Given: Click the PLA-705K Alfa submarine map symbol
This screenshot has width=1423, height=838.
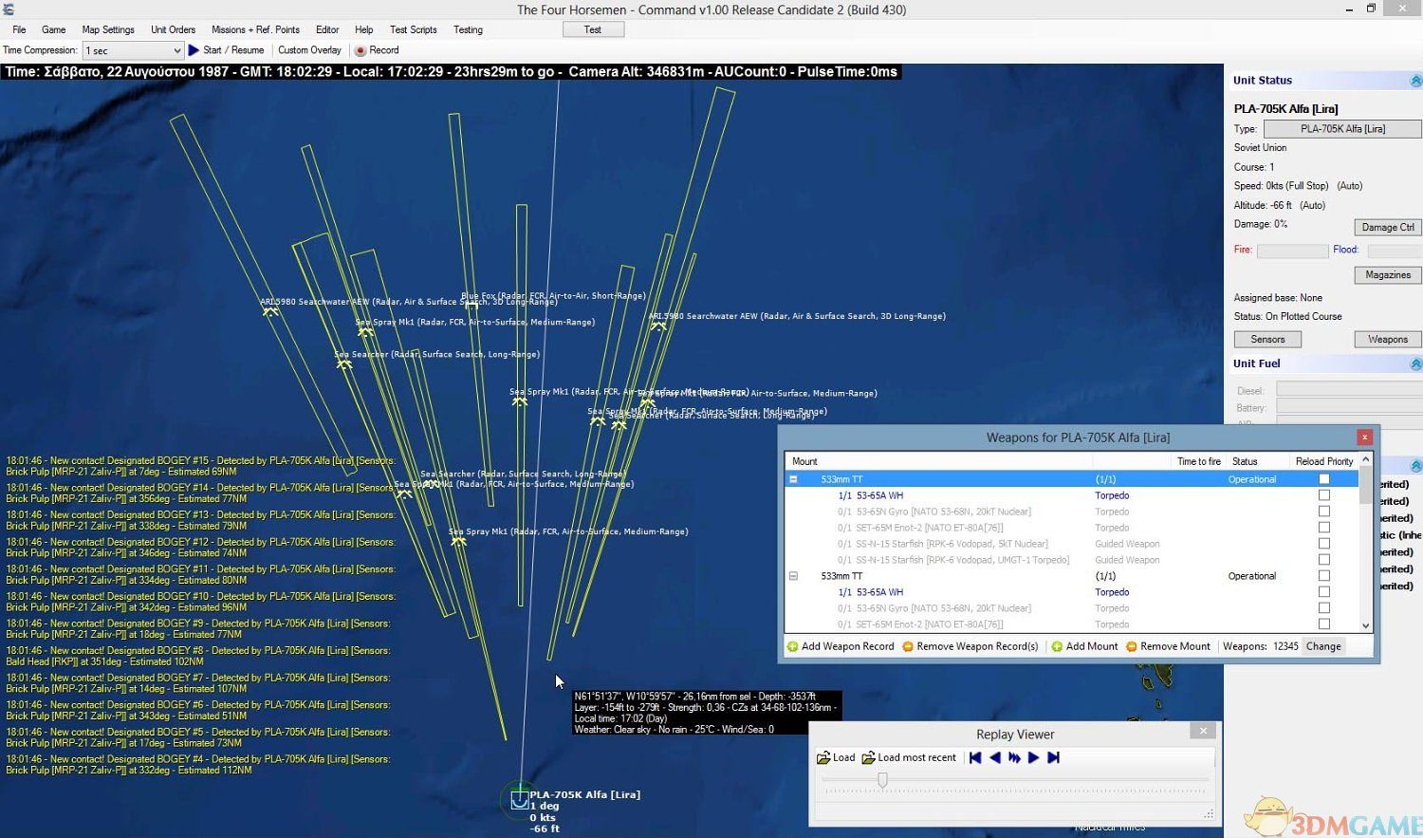Looking at the screenshot, I should 519,800.
